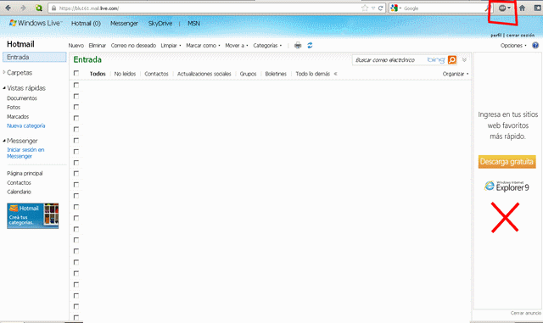Search mail with orange Bing magnifier button
Screen dimensions: 543x323
[x=452, y=60]
